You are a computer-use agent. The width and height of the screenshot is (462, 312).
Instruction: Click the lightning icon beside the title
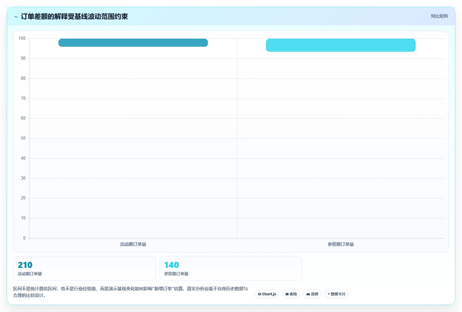[16, 17]
